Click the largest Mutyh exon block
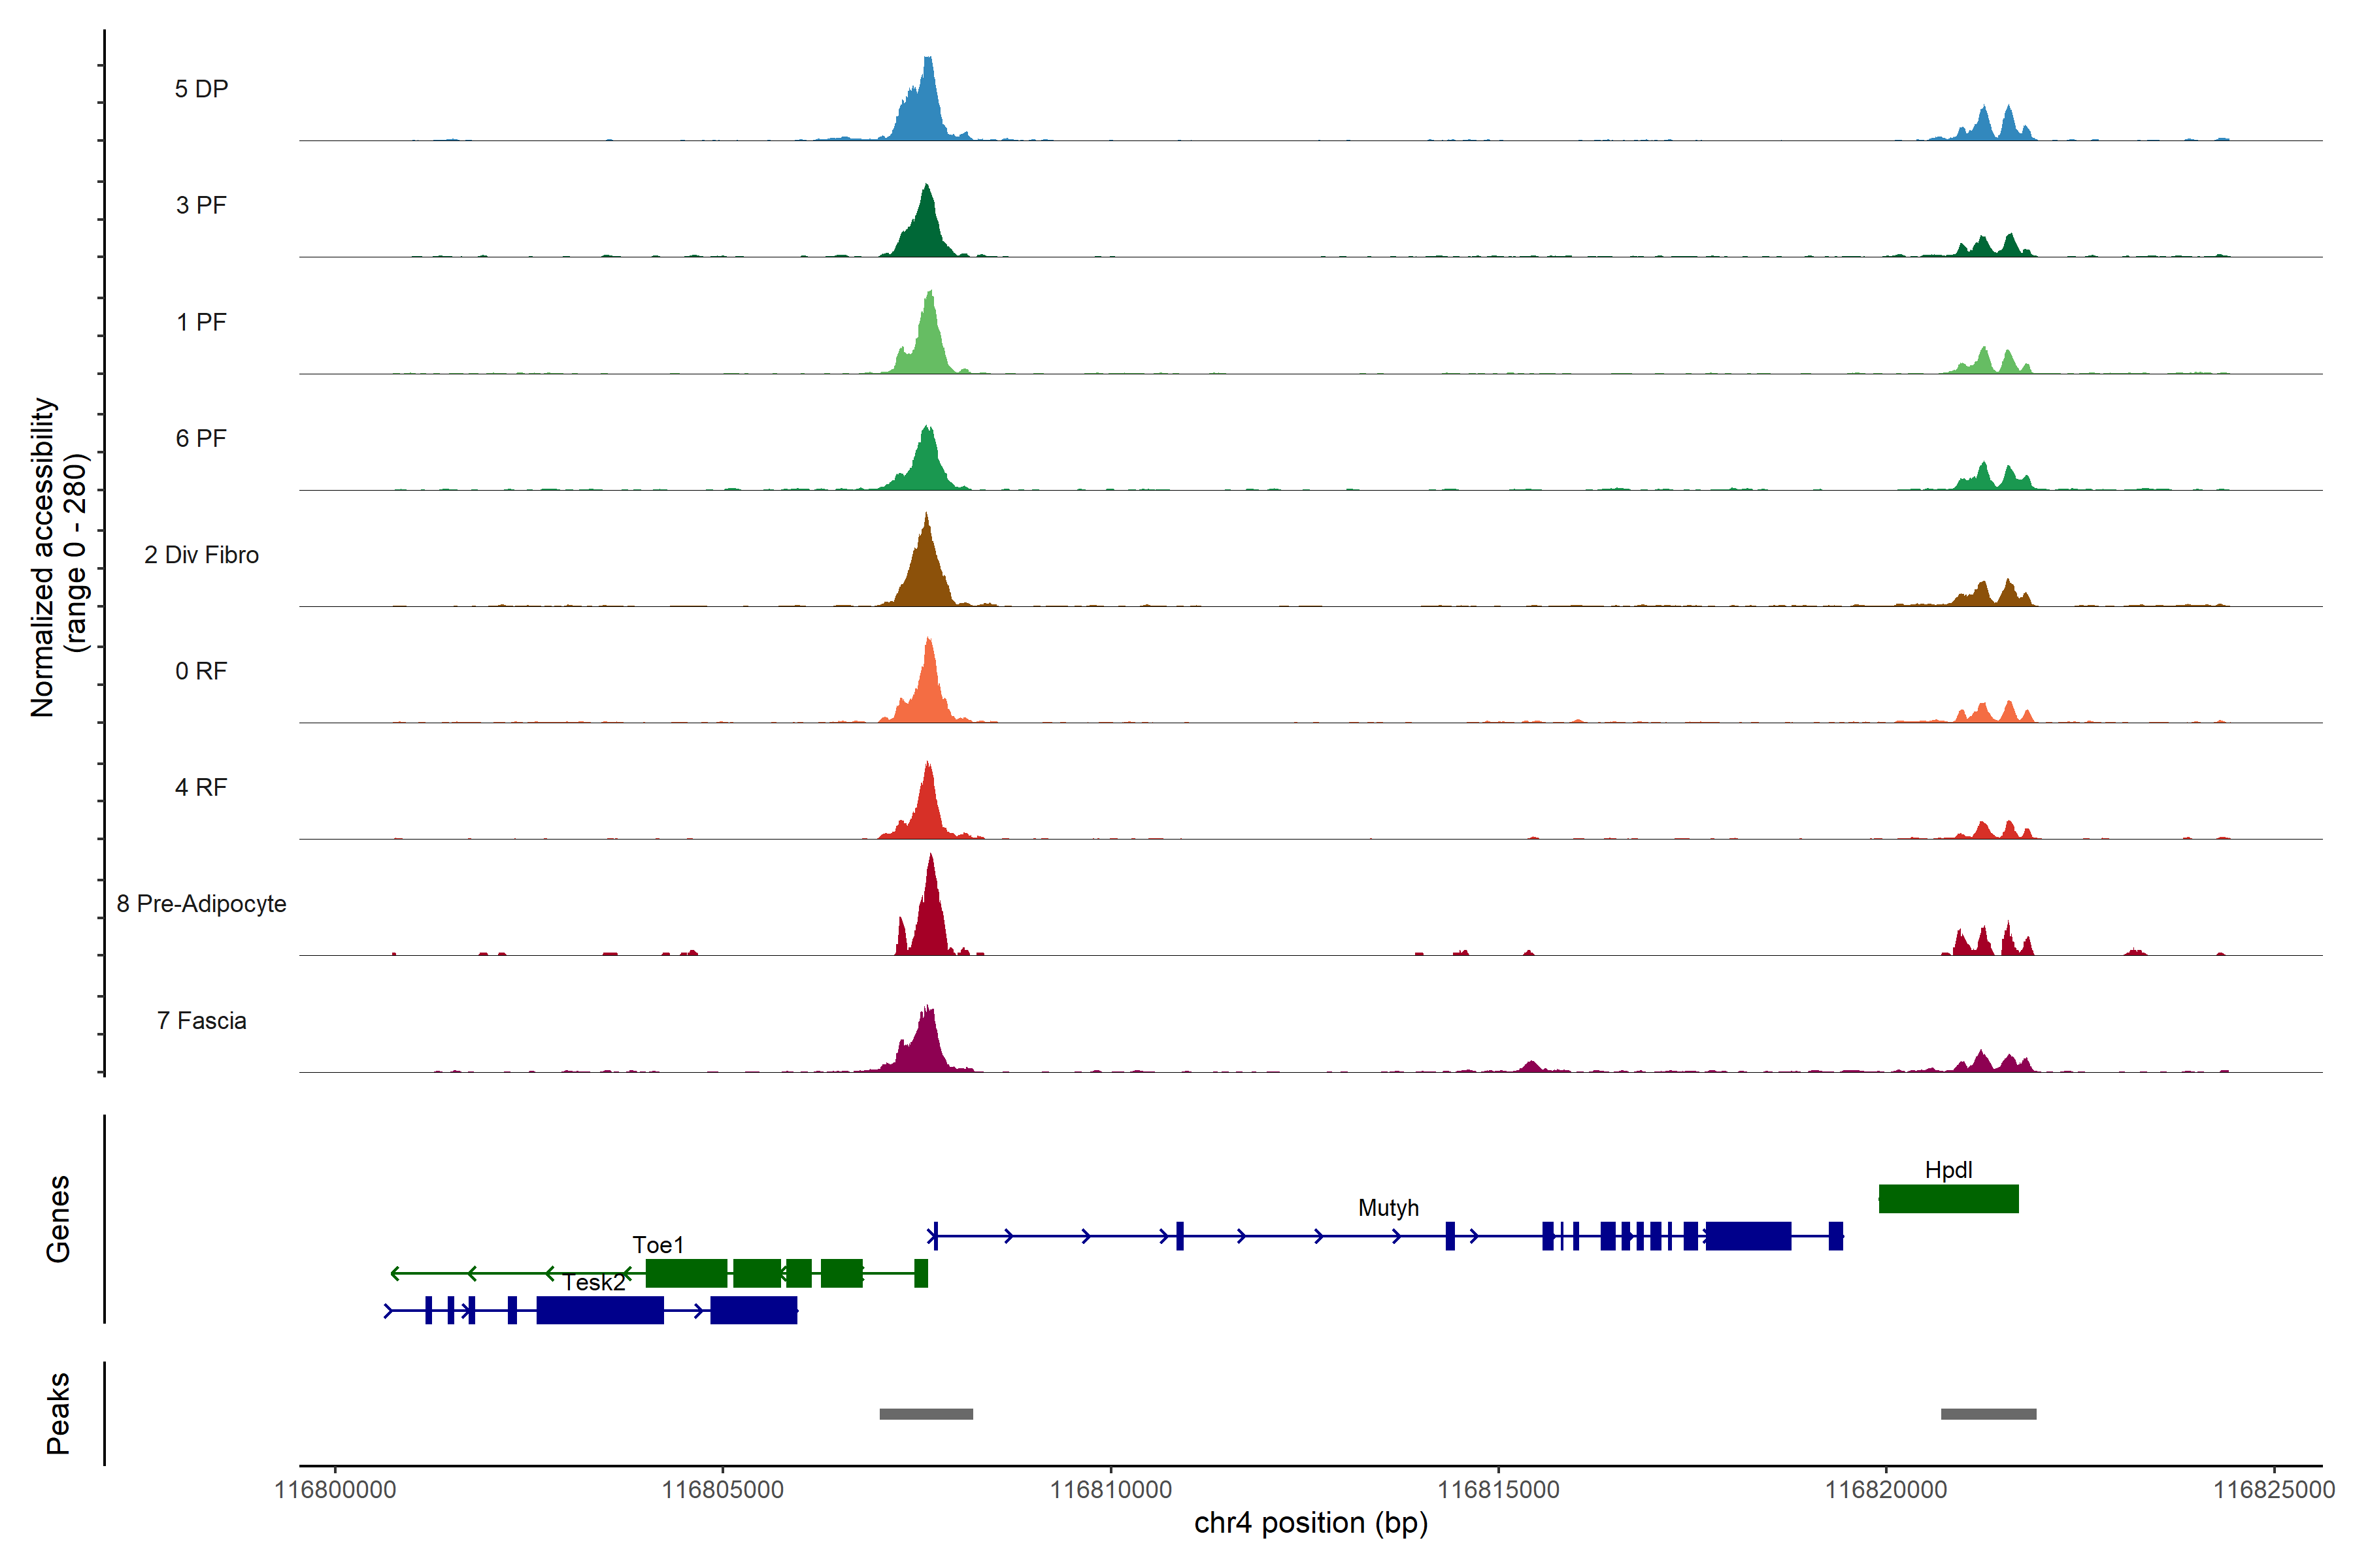This screenshot has height=1568, width=2353. [x=1748, y=1236]
